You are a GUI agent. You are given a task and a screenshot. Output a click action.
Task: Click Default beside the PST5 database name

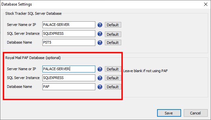(x=113, y=43)
